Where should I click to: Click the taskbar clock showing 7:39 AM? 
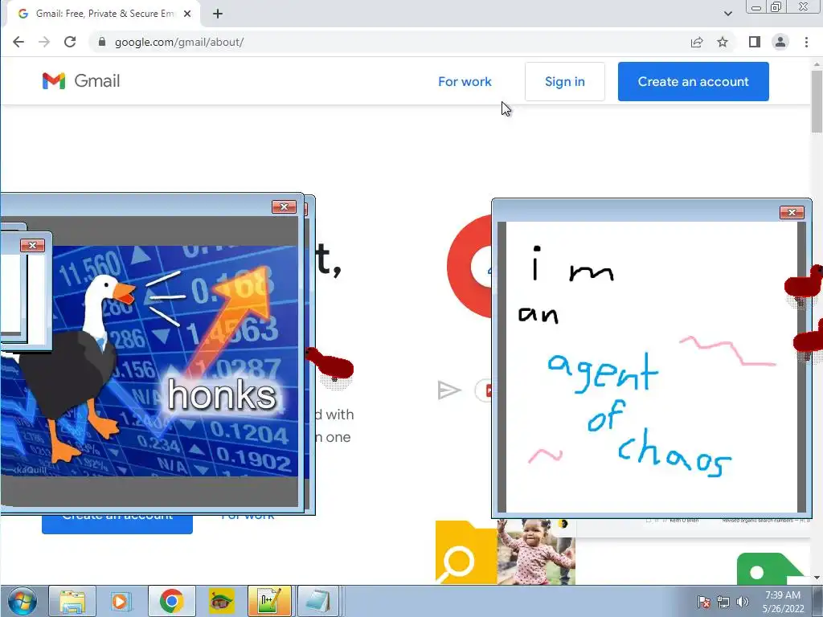tap(783, 602)
